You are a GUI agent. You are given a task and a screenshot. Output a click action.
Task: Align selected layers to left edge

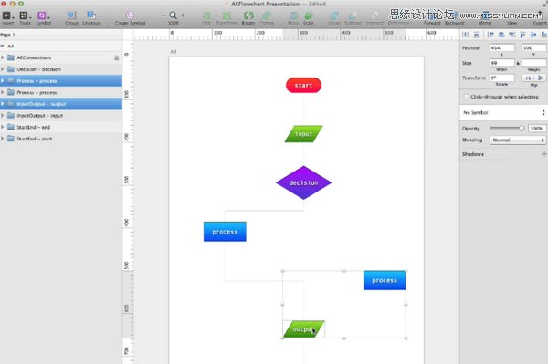pyautogui.click(x=490, y=35)
